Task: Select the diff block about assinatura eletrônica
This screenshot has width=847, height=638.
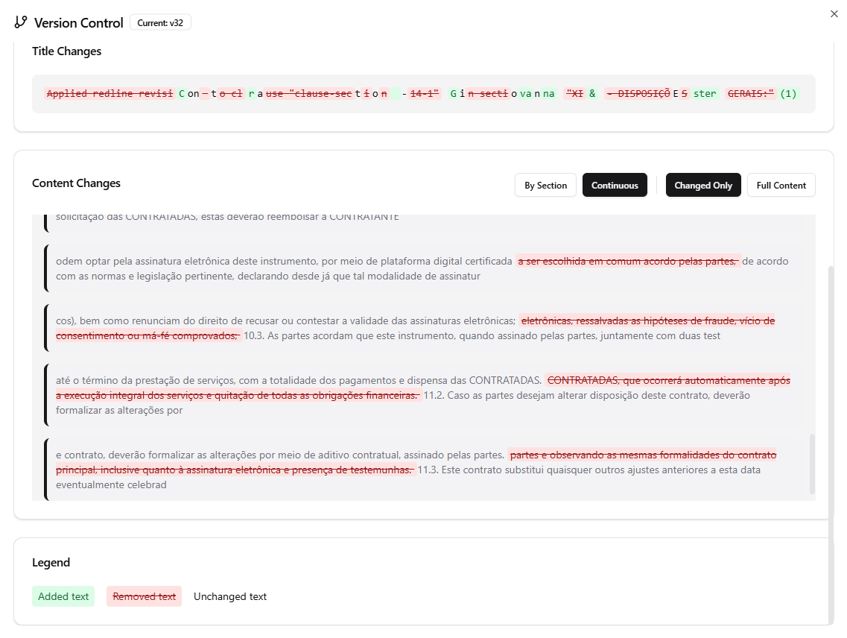Action: 421,268
